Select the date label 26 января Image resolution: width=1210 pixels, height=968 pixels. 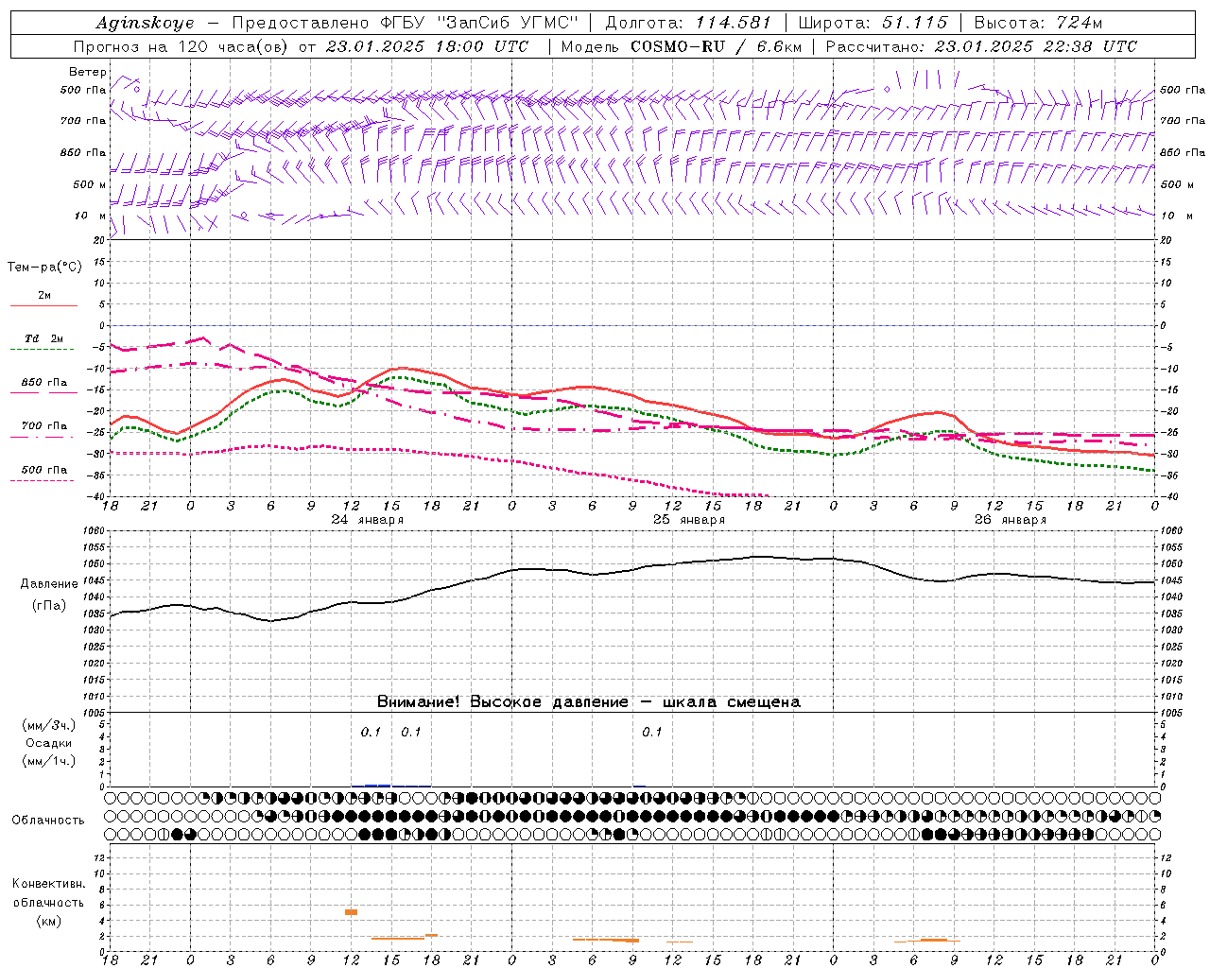pyautogui.click(x=1011, y=520)
